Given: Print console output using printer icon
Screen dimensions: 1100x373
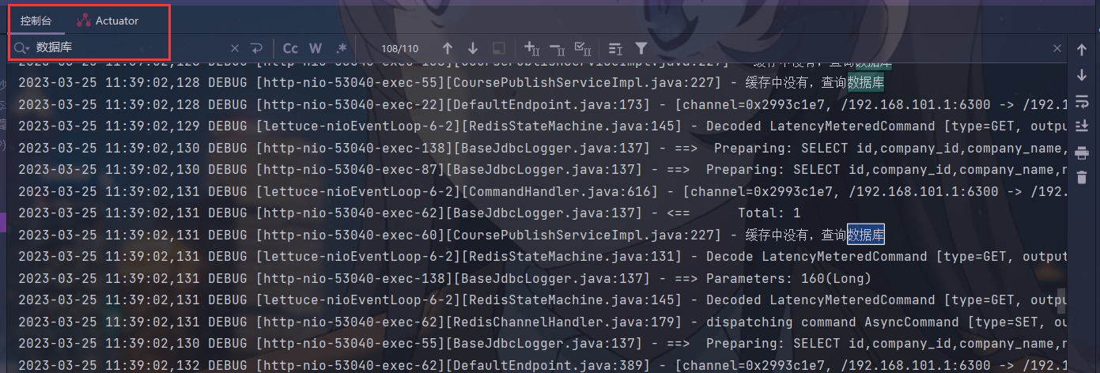Looking at the screenshot, I should 1082,153.
